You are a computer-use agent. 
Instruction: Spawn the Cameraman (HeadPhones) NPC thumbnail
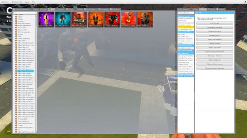point(46,20)
